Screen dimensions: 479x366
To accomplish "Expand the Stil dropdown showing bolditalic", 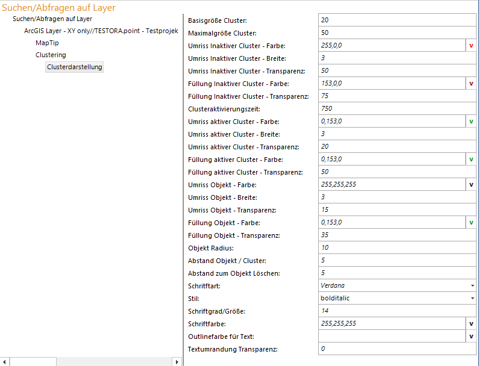I will point(472,299).
